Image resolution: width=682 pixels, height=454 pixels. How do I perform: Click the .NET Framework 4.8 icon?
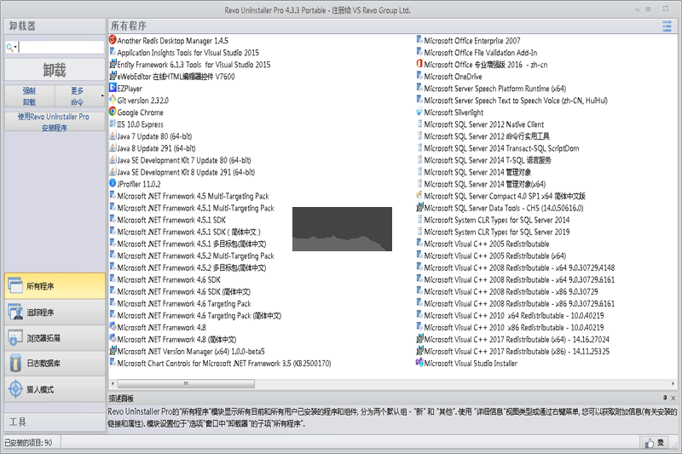[x=113, y=327]
